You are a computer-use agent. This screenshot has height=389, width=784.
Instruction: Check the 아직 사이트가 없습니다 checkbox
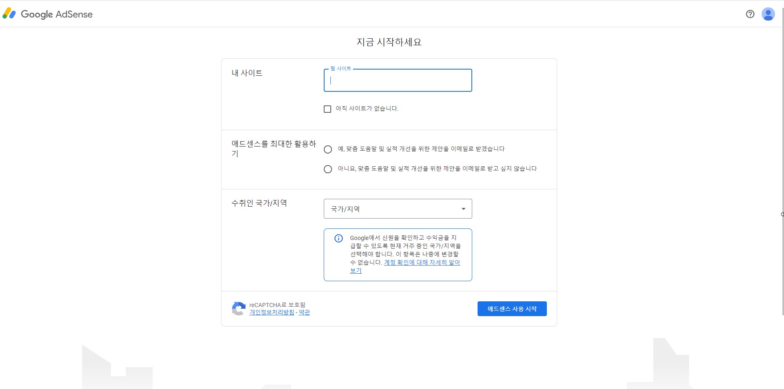[x=327, y=109]
